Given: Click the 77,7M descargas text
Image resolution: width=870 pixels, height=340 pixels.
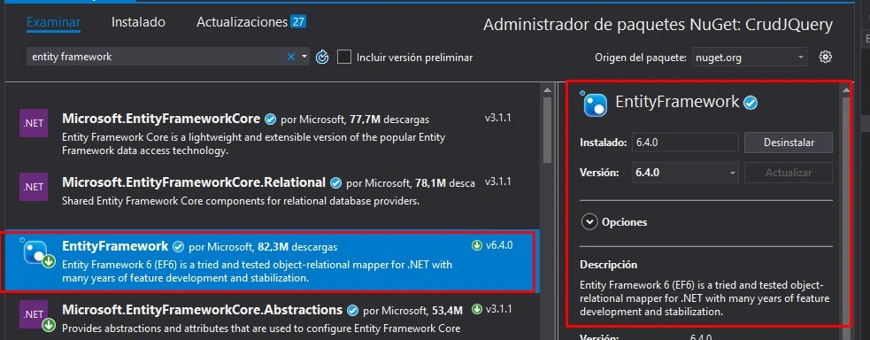Looking at the screenshot, I should click(x=389, y=120).
